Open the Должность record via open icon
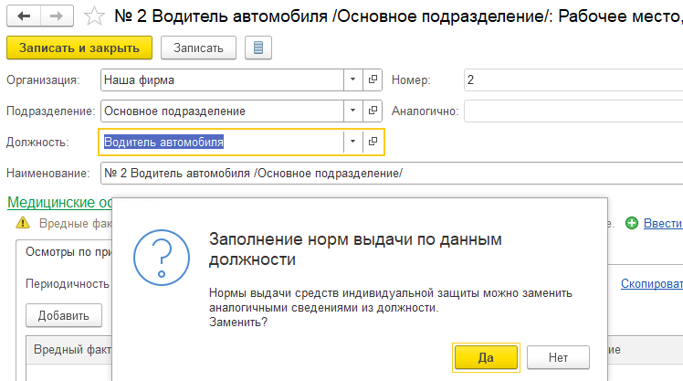The image size is (683, 381). pyautogui.click(x=373, y=142)
